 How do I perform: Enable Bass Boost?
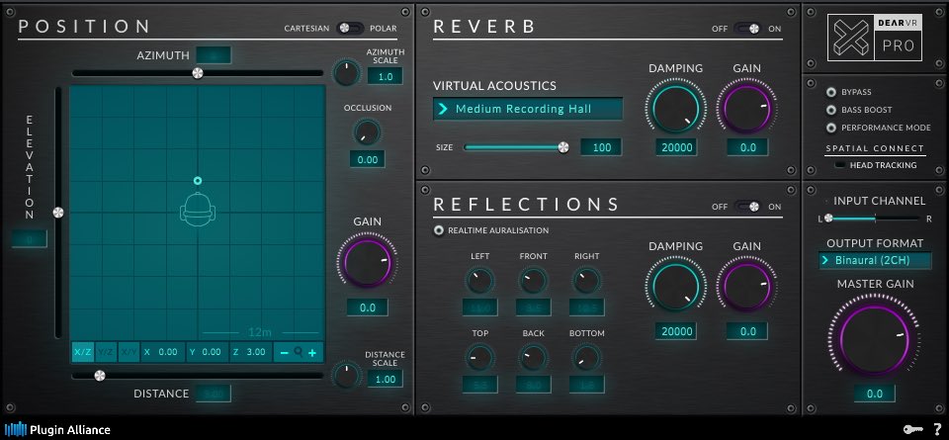pos(831,110)
